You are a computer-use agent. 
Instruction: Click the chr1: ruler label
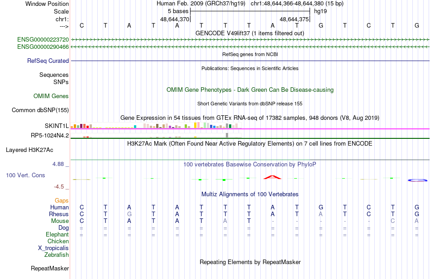[x=62, y=19]
